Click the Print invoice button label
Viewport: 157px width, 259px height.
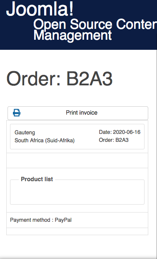click(x=82, y=113)
